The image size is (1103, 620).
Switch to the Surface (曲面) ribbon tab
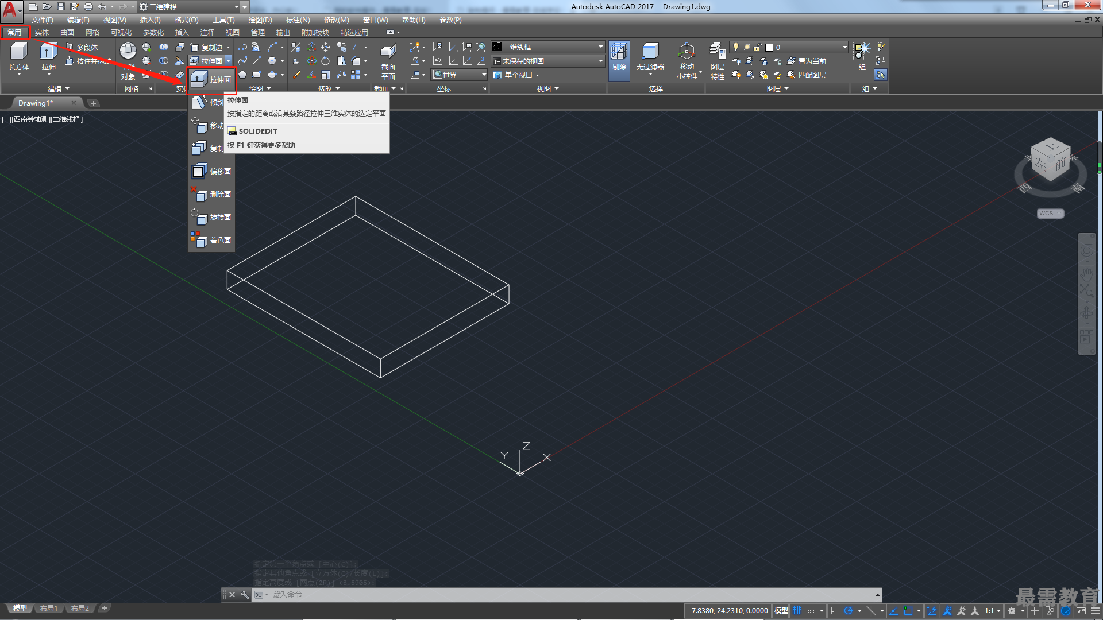click(67, 33)
